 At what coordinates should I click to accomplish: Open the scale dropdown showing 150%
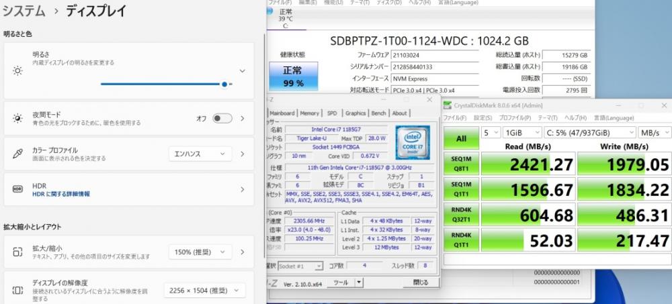(200, 252)
